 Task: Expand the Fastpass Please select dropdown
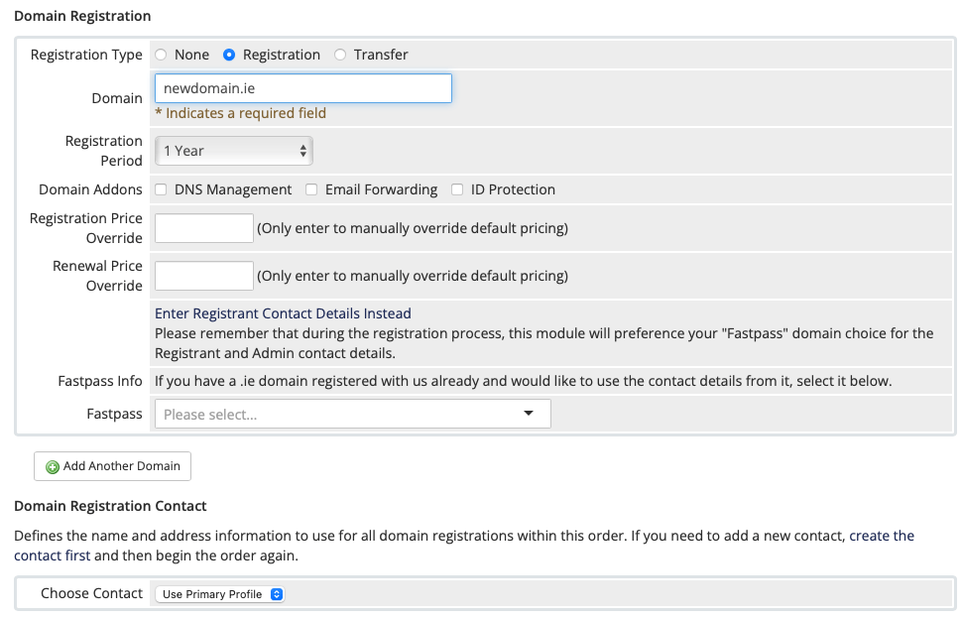click(353, 414)
